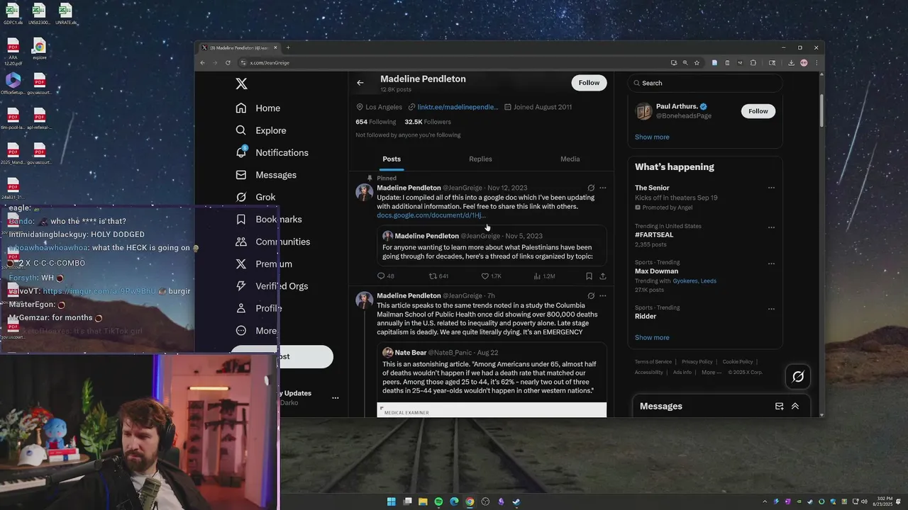Open more options for Max Dowman trend
Screen dimensions: 908x510
771,263
